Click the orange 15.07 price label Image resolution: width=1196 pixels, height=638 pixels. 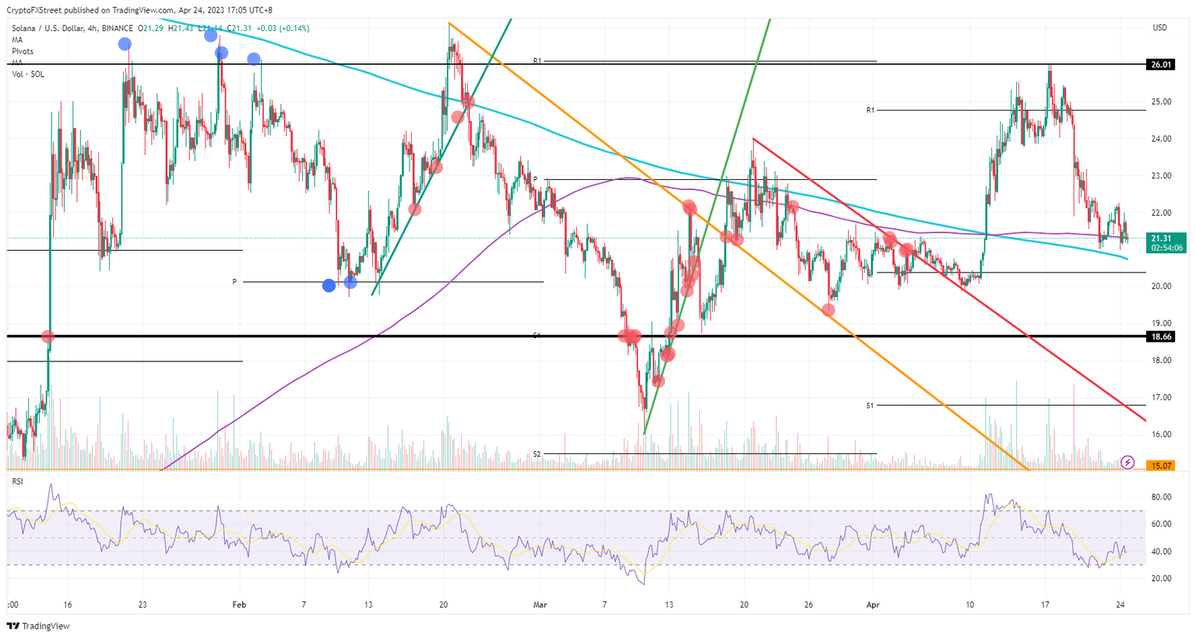tap(1161, 466)
